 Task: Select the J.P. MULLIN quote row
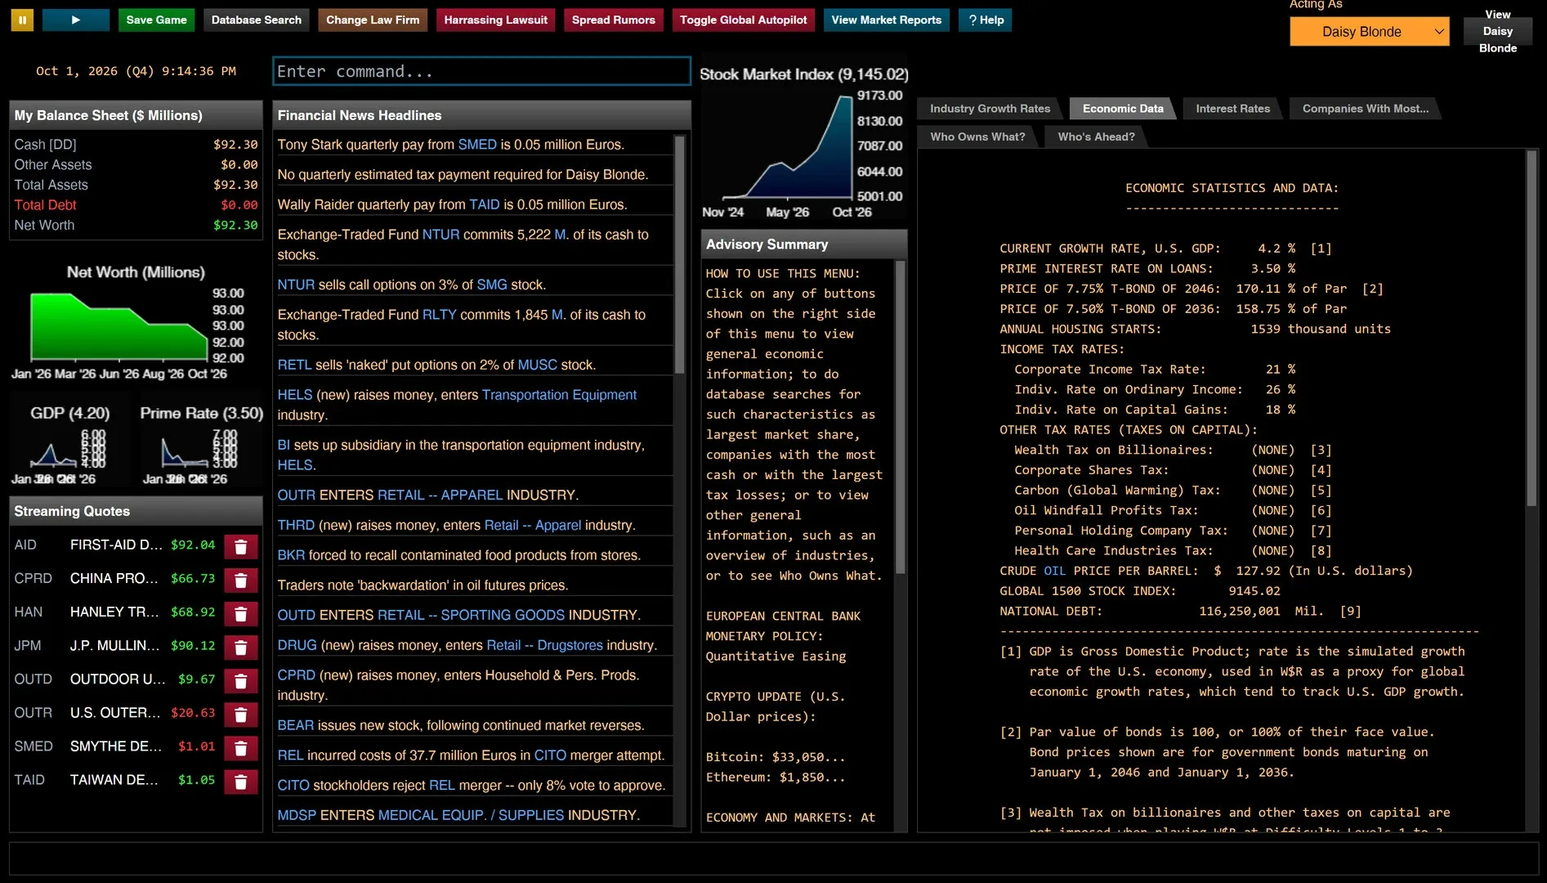136,646
